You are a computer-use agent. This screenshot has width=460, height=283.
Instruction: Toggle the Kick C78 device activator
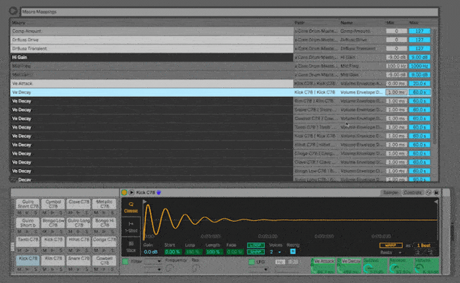click(x=124, y=192)
